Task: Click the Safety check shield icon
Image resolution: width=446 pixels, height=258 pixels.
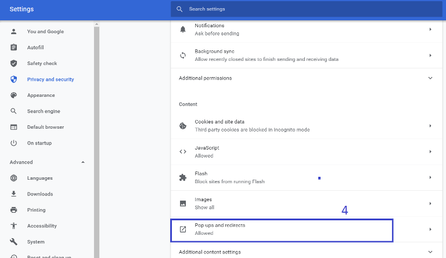Action: pos(13,63)
